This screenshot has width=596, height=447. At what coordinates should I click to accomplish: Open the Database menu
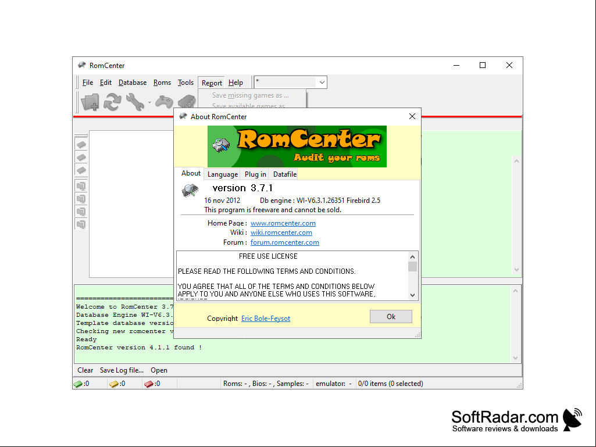click(132, 83)
